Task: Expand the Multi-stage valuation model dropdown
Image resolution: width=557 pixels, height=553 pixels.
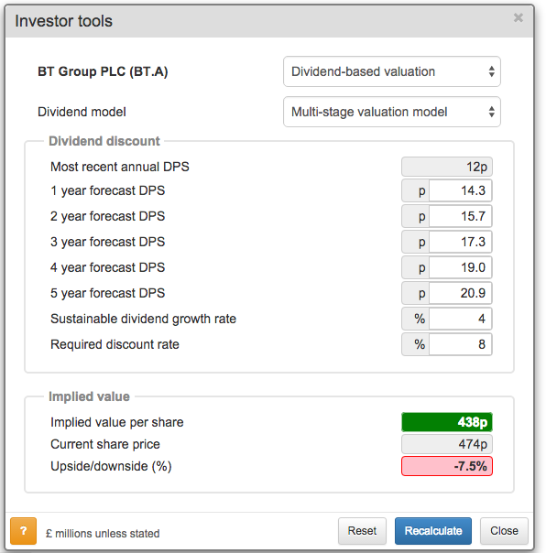Action: (392, 112)
